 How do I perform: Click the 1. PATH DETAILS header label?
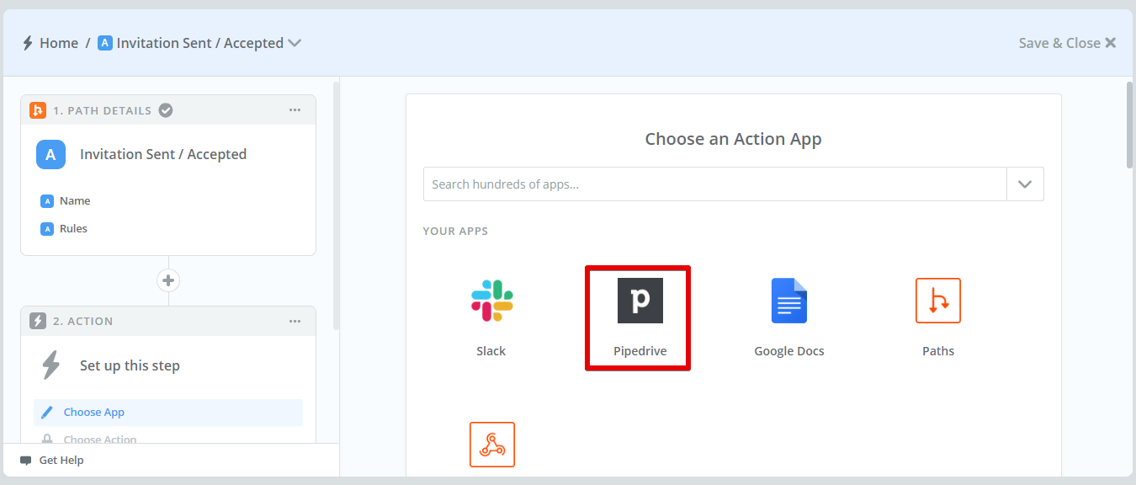coord(103,110)
